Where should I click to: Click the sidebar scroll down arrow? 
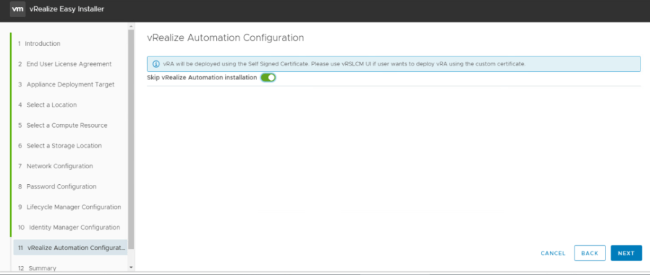point(131,267)
